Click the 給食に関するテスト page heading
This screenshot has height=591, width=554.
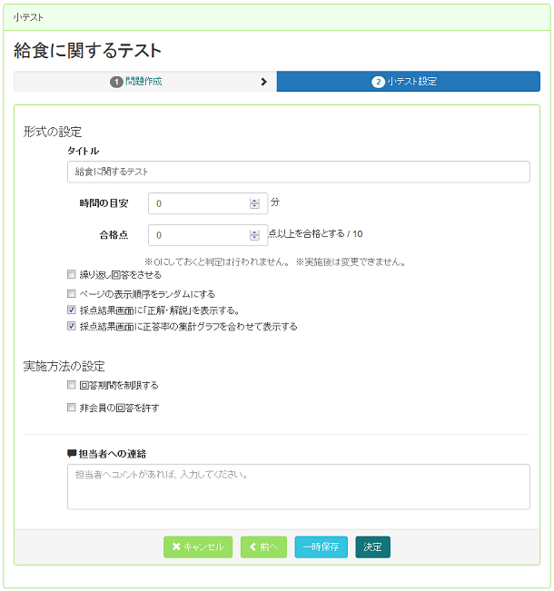(87, 50)
